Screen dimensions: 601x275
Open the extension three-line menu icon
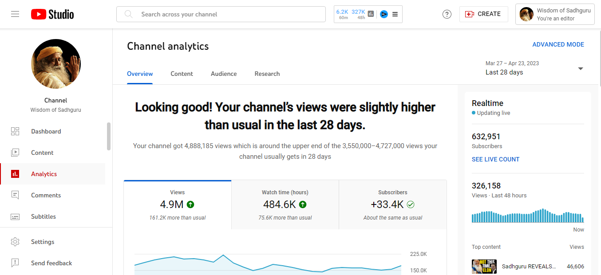395,14
